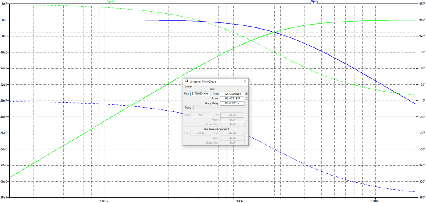Click the 1KHz label on frequency axis
This screenshot has height=203, width=426.
point(239,201)
